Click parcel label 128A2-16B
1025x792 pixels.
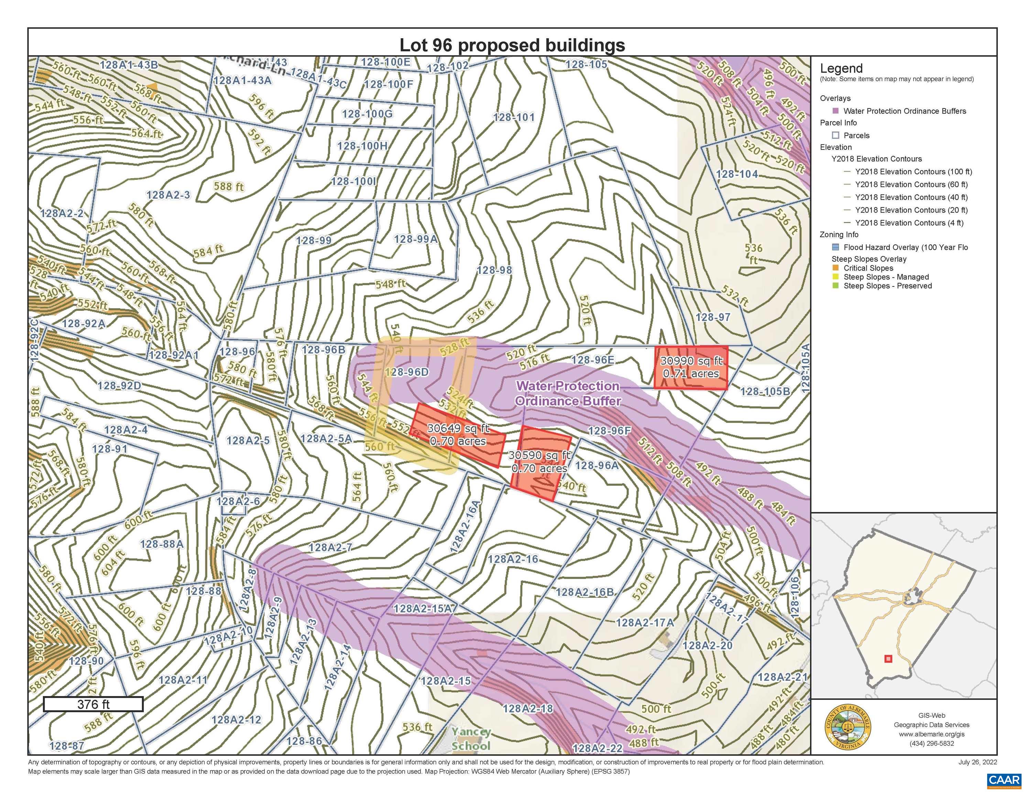585,592
